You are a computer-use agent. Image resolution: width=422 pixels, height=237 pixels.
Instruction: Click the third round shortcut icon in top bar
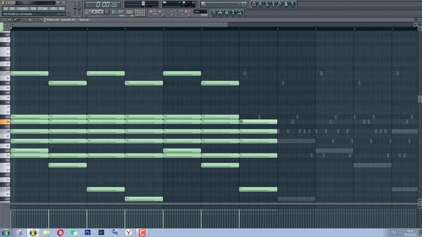[266, 4]
